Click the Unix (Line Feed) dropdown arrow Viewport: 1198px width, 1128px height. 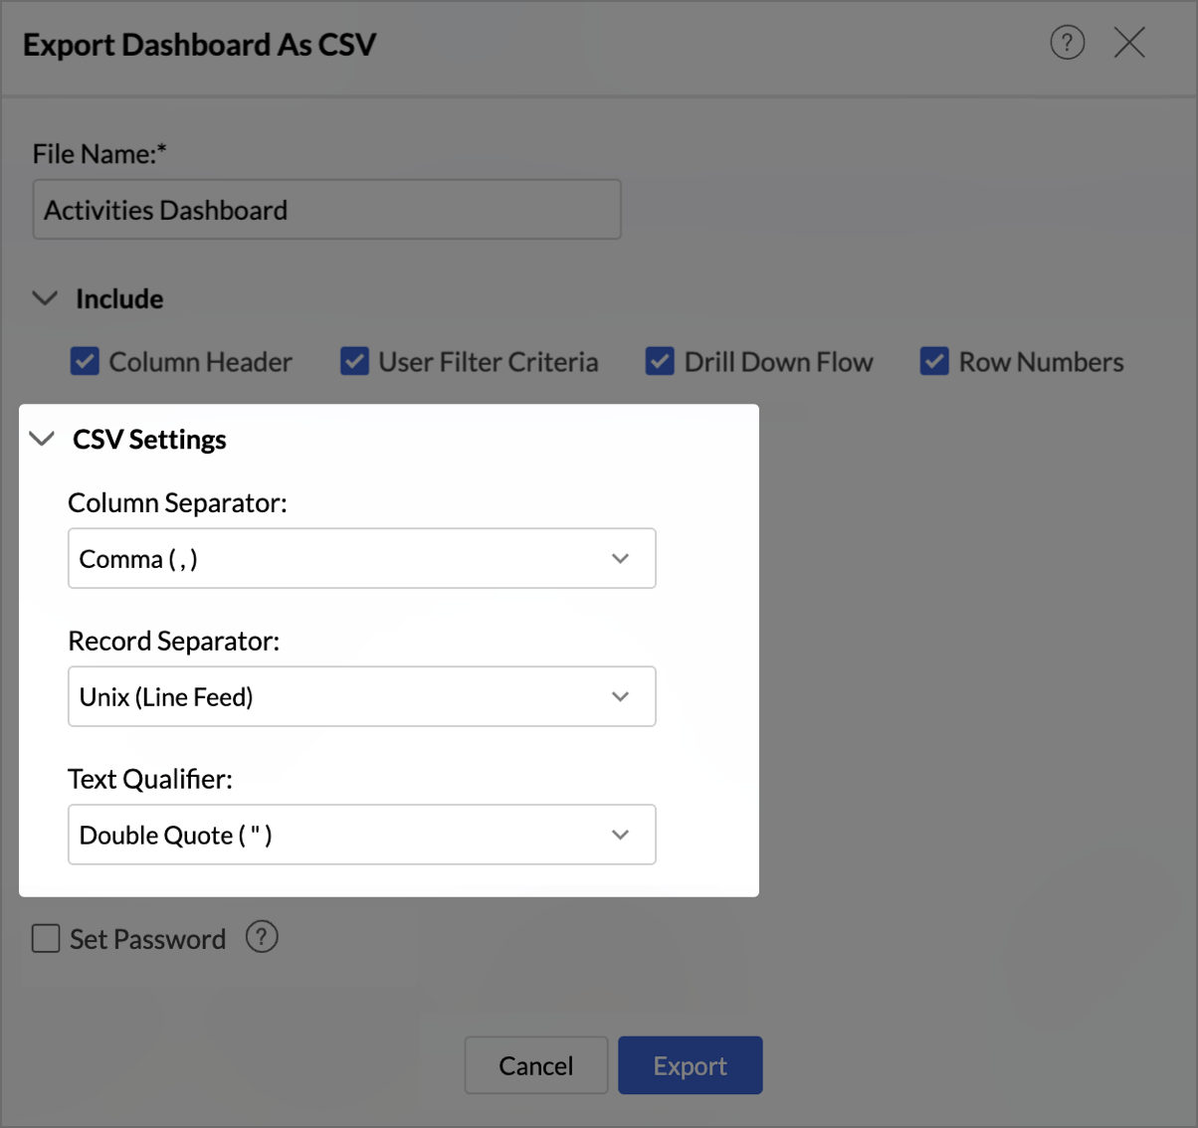[x=620, y=696]
